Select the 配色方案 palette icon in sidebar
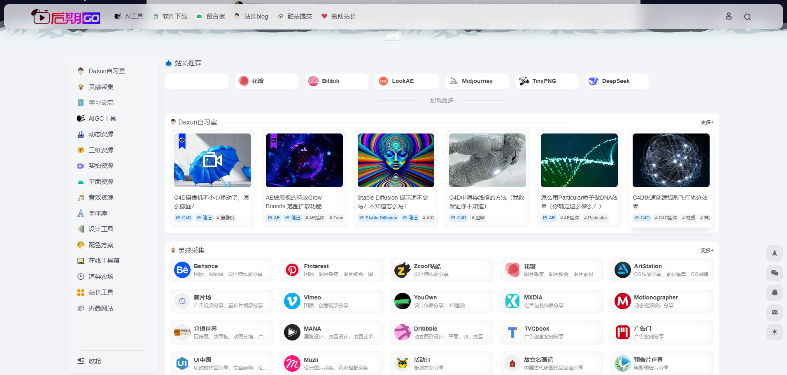This screenshot has width=787, height=375. [x=81, y=245]
